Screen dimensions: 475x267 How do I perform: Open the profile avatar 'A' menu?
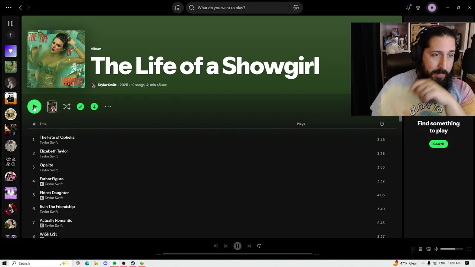[432, 7]
